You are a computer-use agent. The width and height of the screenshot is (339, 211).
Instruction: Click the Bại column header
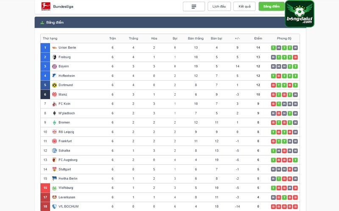pyautogui.click(x=175, y=38)
